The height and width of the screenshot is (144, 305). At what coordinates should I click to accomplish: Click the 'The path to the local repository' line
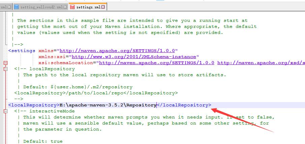(x=122, y=75)
